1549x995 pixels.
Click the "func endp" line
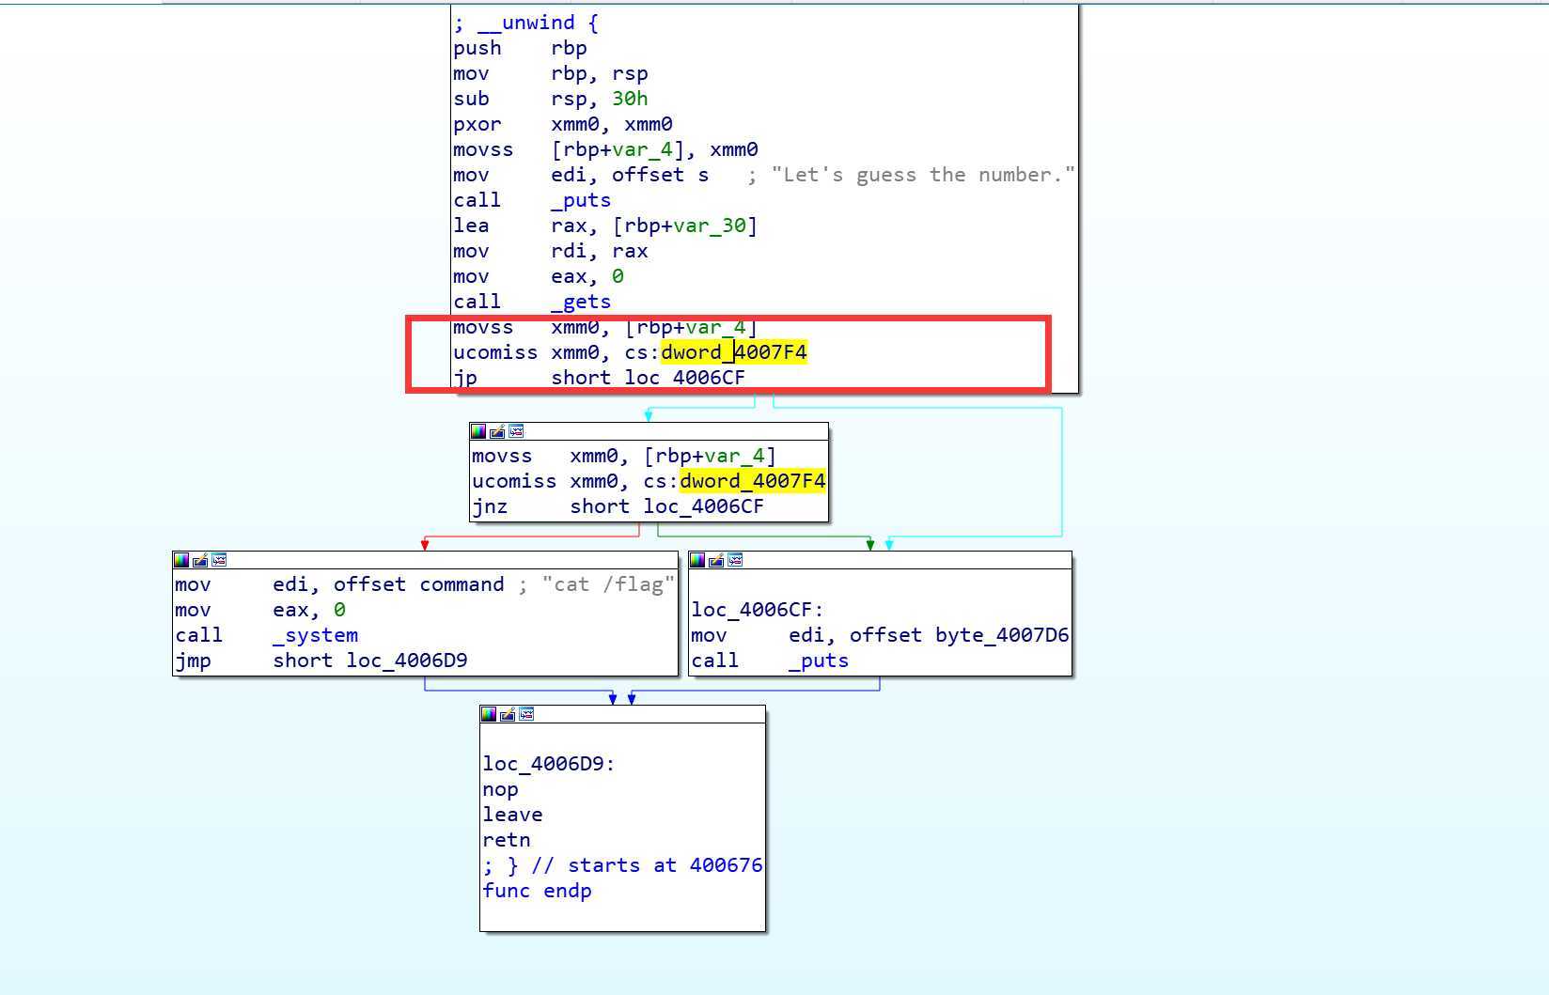click(x=537, y=891)
